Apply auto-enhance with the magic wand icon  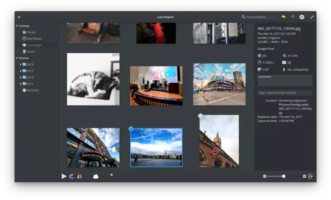(x=112, y=176)
